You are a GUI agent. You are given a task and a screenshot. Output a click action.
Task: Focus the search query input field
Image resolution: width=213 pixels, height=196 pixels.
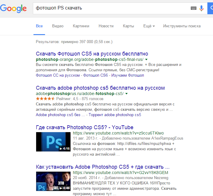coord(111,8)
